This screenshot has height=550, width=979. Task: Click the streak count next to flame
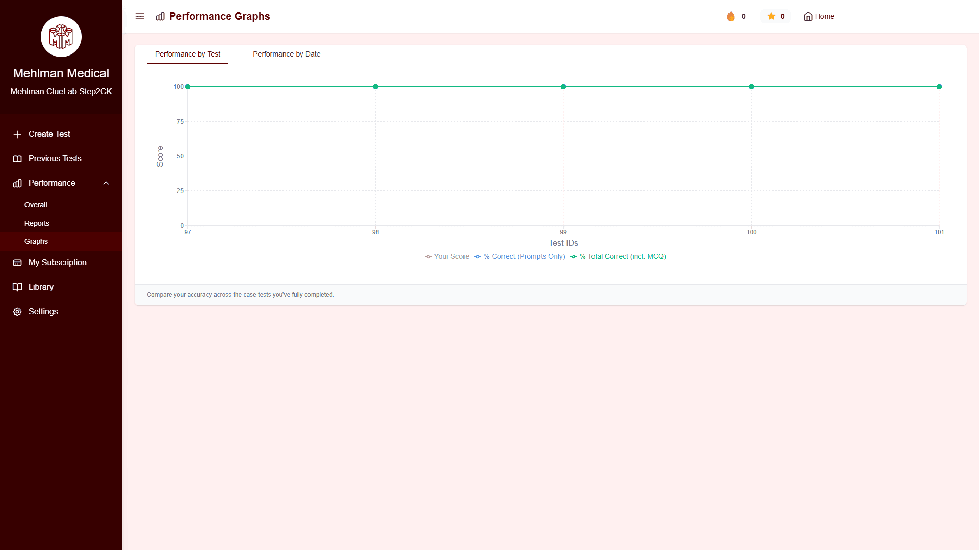(x=744, y=16)
